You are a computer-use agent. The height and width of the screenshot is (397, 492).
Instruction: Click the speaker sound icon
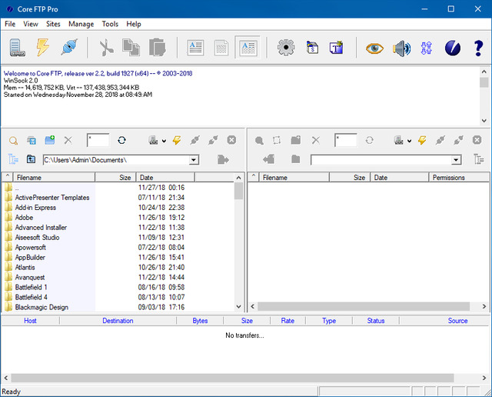click(x=401, y=48)
